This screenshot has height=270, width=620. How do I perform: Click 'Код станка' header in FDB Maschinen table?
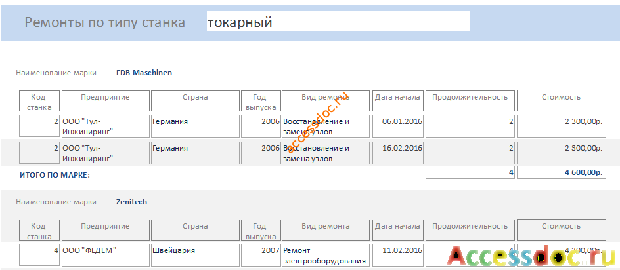pyautogui.click(x=39, y=101)
